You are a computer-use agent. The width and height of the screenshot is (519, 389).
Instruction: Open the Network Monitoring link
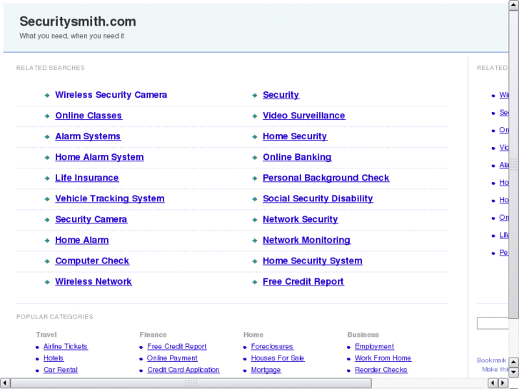(x=306, y=241)
